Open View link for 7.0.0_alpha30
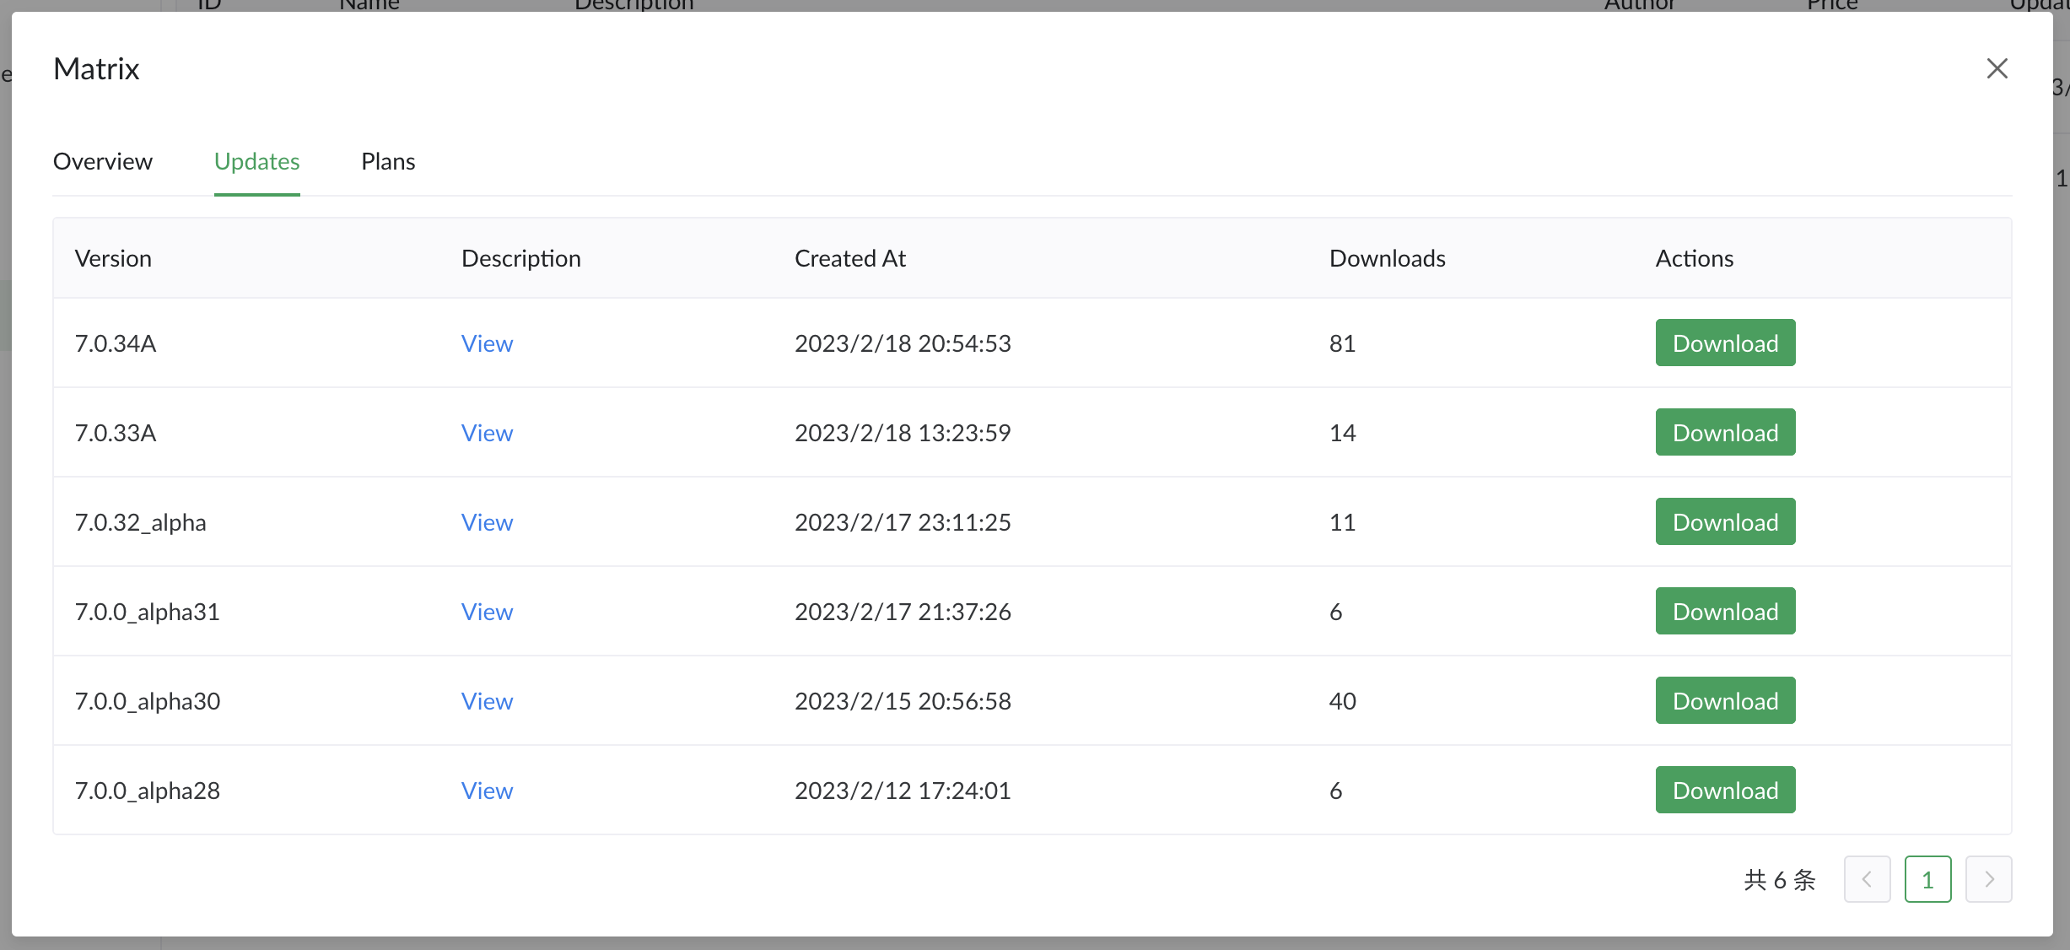This screenshot has height=950, width=2070. pyautogui.click(x=487, y=701)
